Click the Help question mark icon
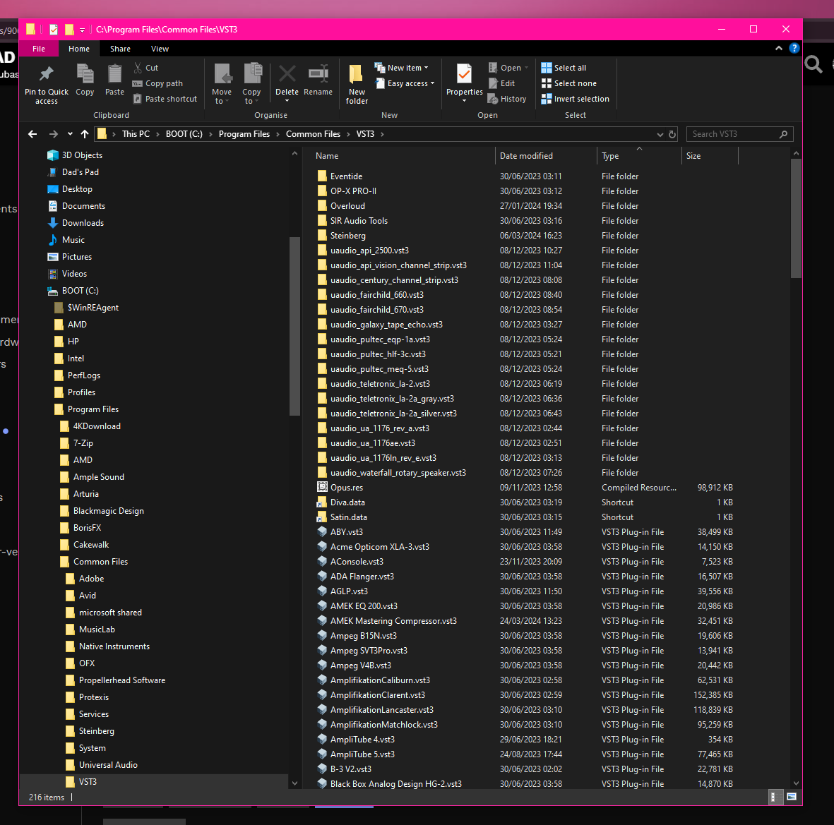The height and width of the screenshot is (825, 834). [x=794, y=49]
